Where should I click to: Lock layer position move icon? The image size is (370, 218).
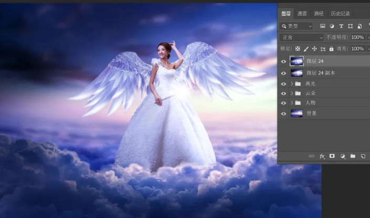(x=314, y=49)
